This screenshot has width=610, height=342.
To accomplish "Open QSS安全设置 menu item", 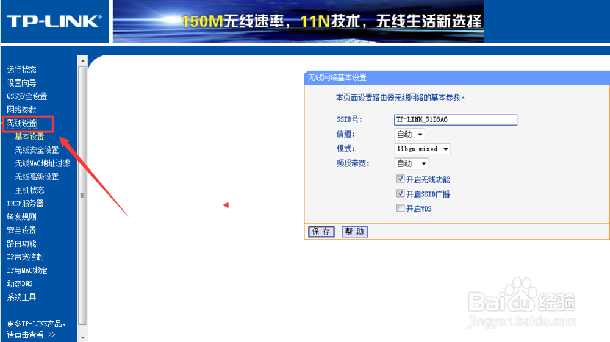I will click(x=27, y=96).
